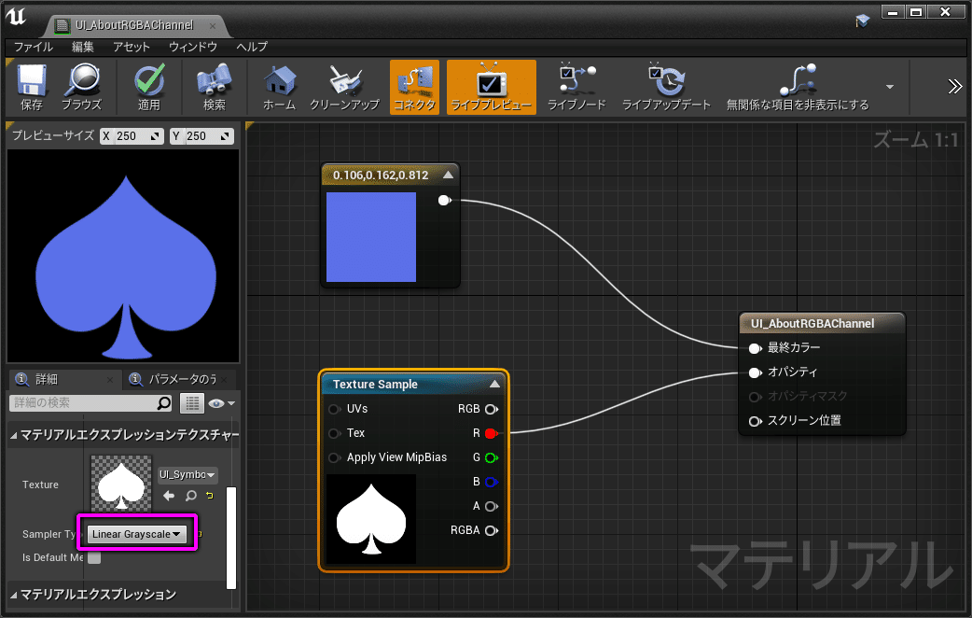Viewport: 972px width, 618px height.
Task: Switch to the 詳細 details tab
Action: coord(47,379)
